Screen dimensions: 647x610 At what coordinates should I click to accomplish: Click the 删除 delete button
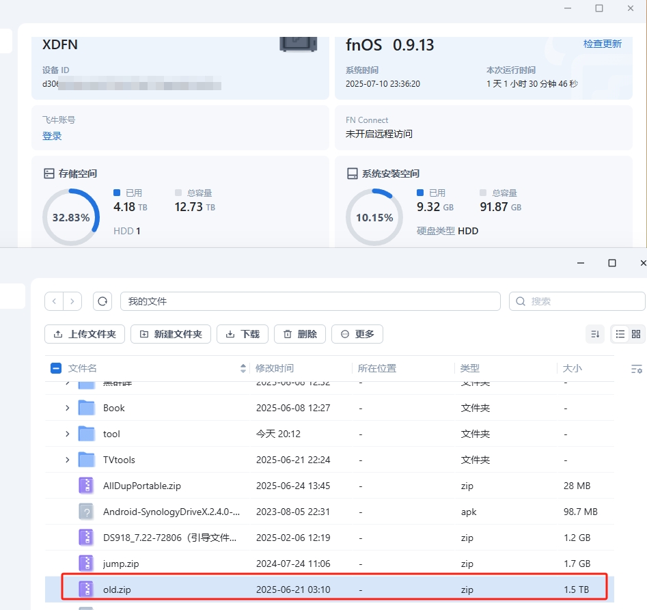click(x=300, y=334)
